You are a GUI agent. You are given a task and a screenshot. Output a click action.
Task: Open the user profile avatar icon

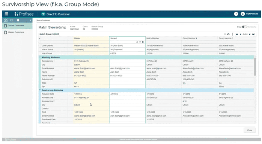[x=242, y=14]
